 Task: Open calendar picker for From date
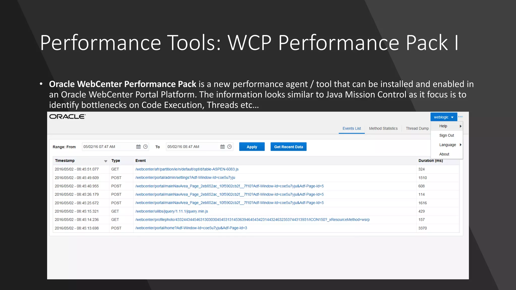coord(138,147)
